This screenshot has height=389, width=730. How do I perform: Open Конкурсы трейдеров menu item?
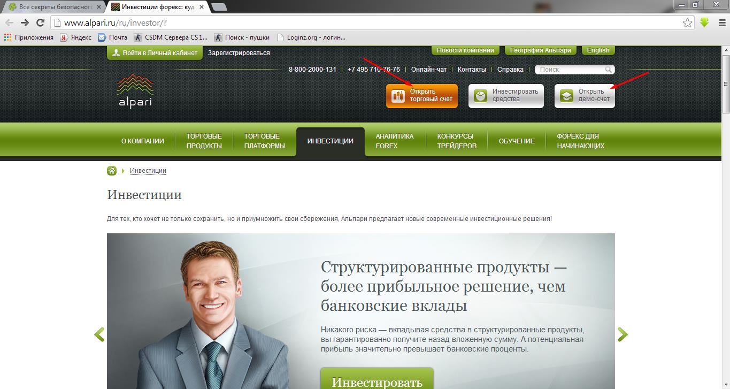pos(457,141)
